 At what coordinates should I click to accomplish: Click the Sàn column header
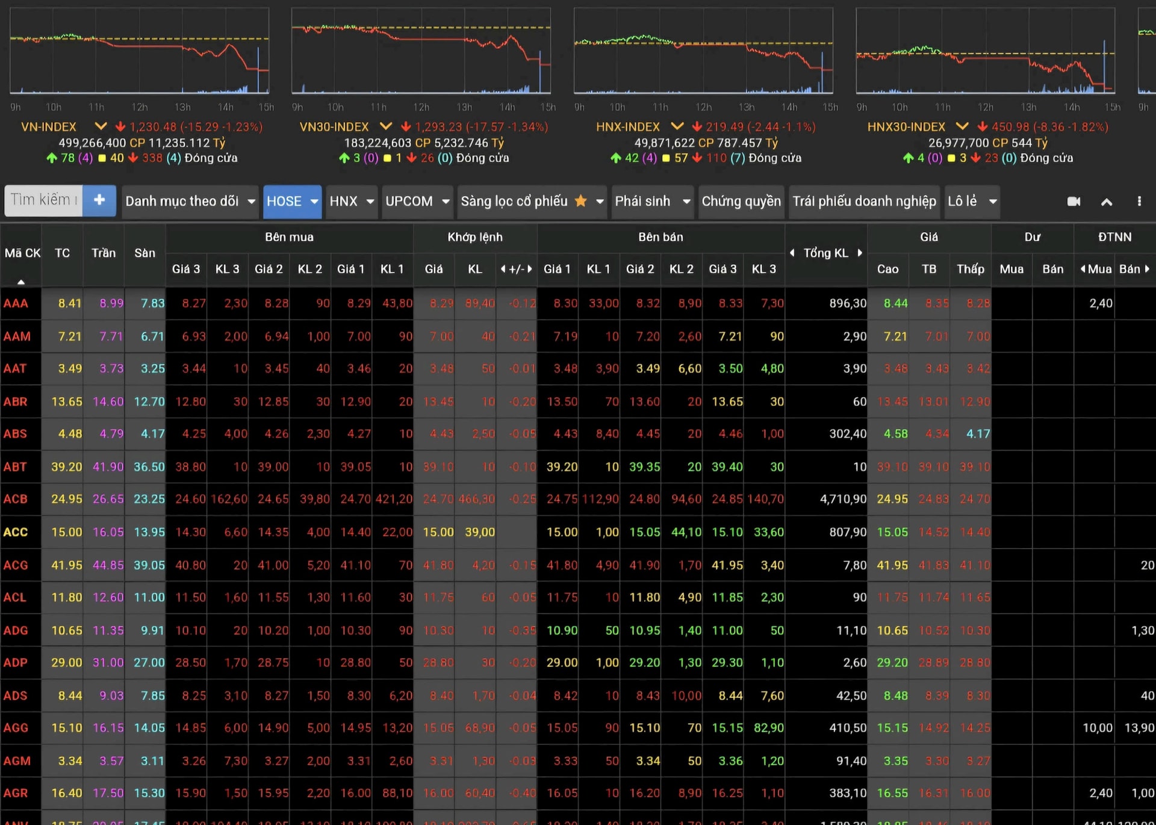145,253
